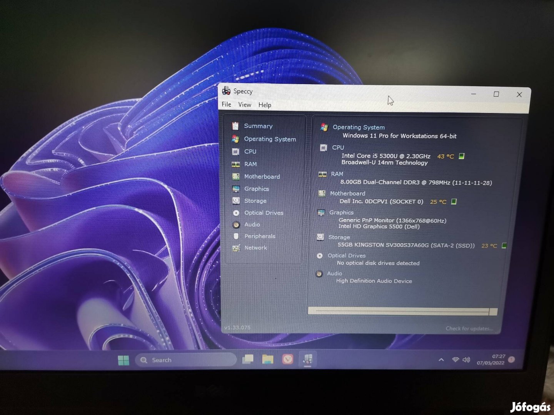
Task: Select Network label in the sidebar
Action: [x=255, y=247]
